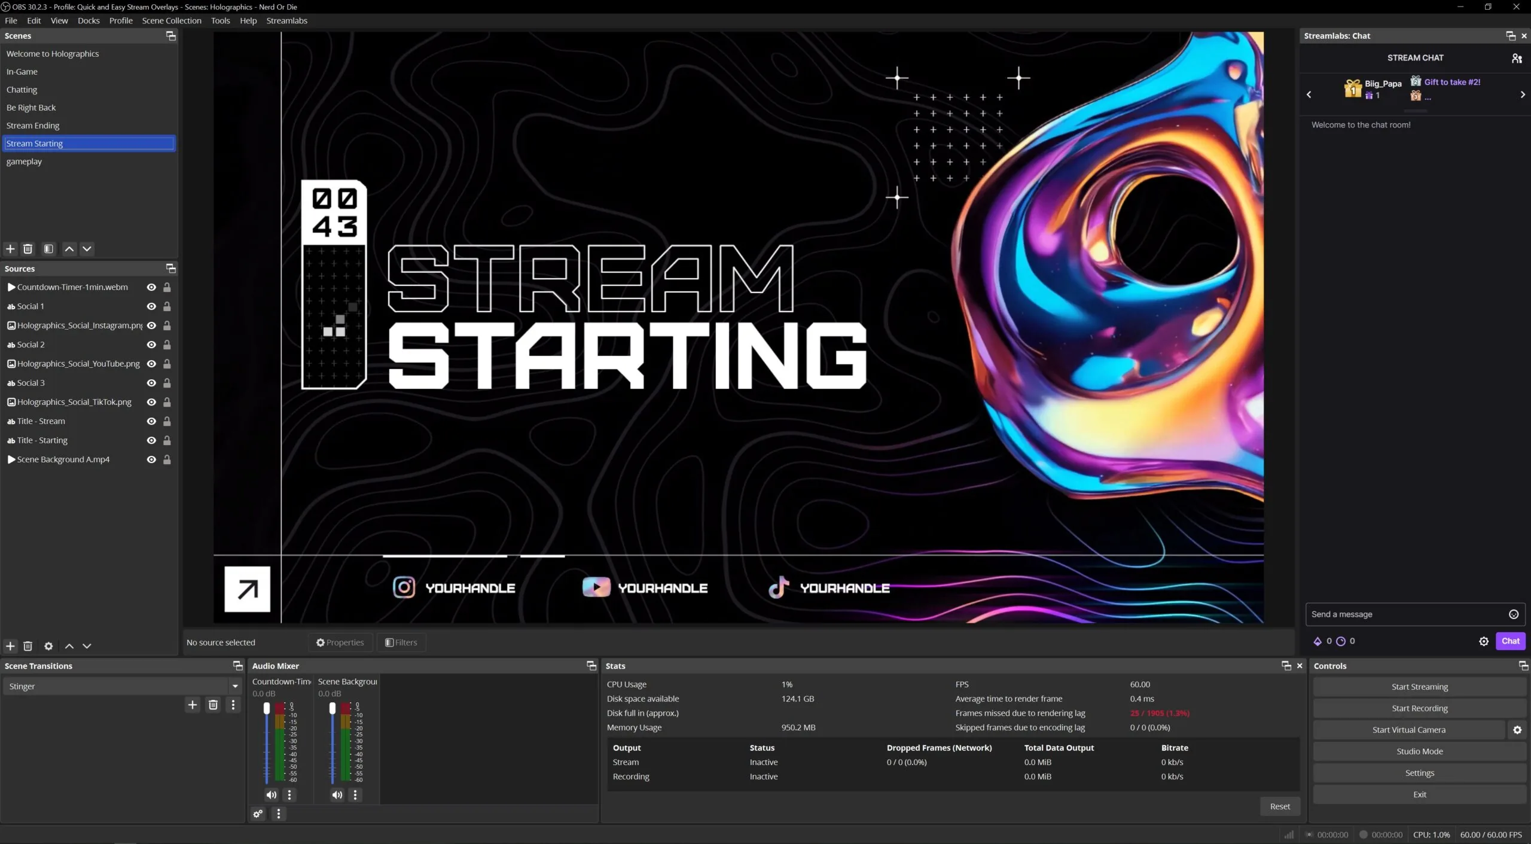Viewport: 1531px width, 844px height.
Task: Move scene down with the arrow icon
Action: click(87, 249)
